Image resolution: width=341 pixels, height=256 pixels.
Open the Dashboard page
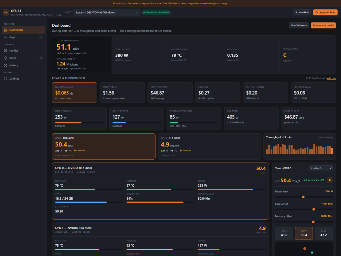[x=23, y=30]
